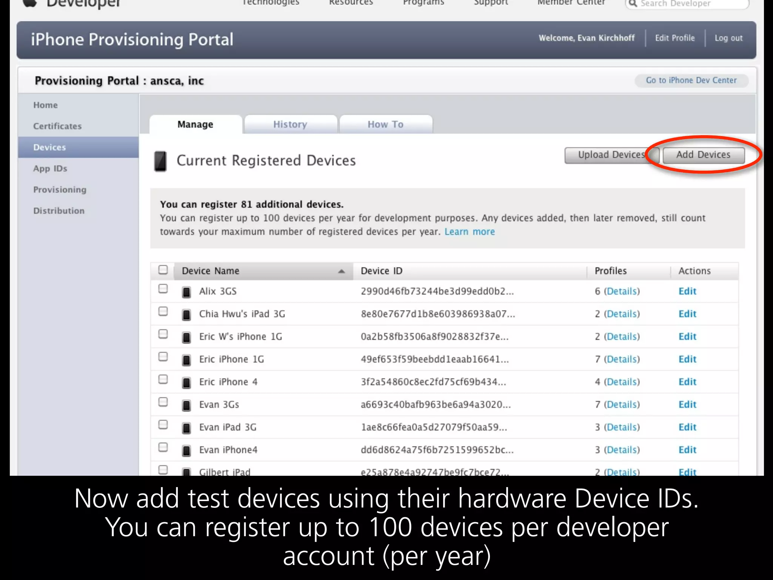Check the Evan iPad 3G checkbox
Viewport: 773px width, 580px height.
[163, 425]
